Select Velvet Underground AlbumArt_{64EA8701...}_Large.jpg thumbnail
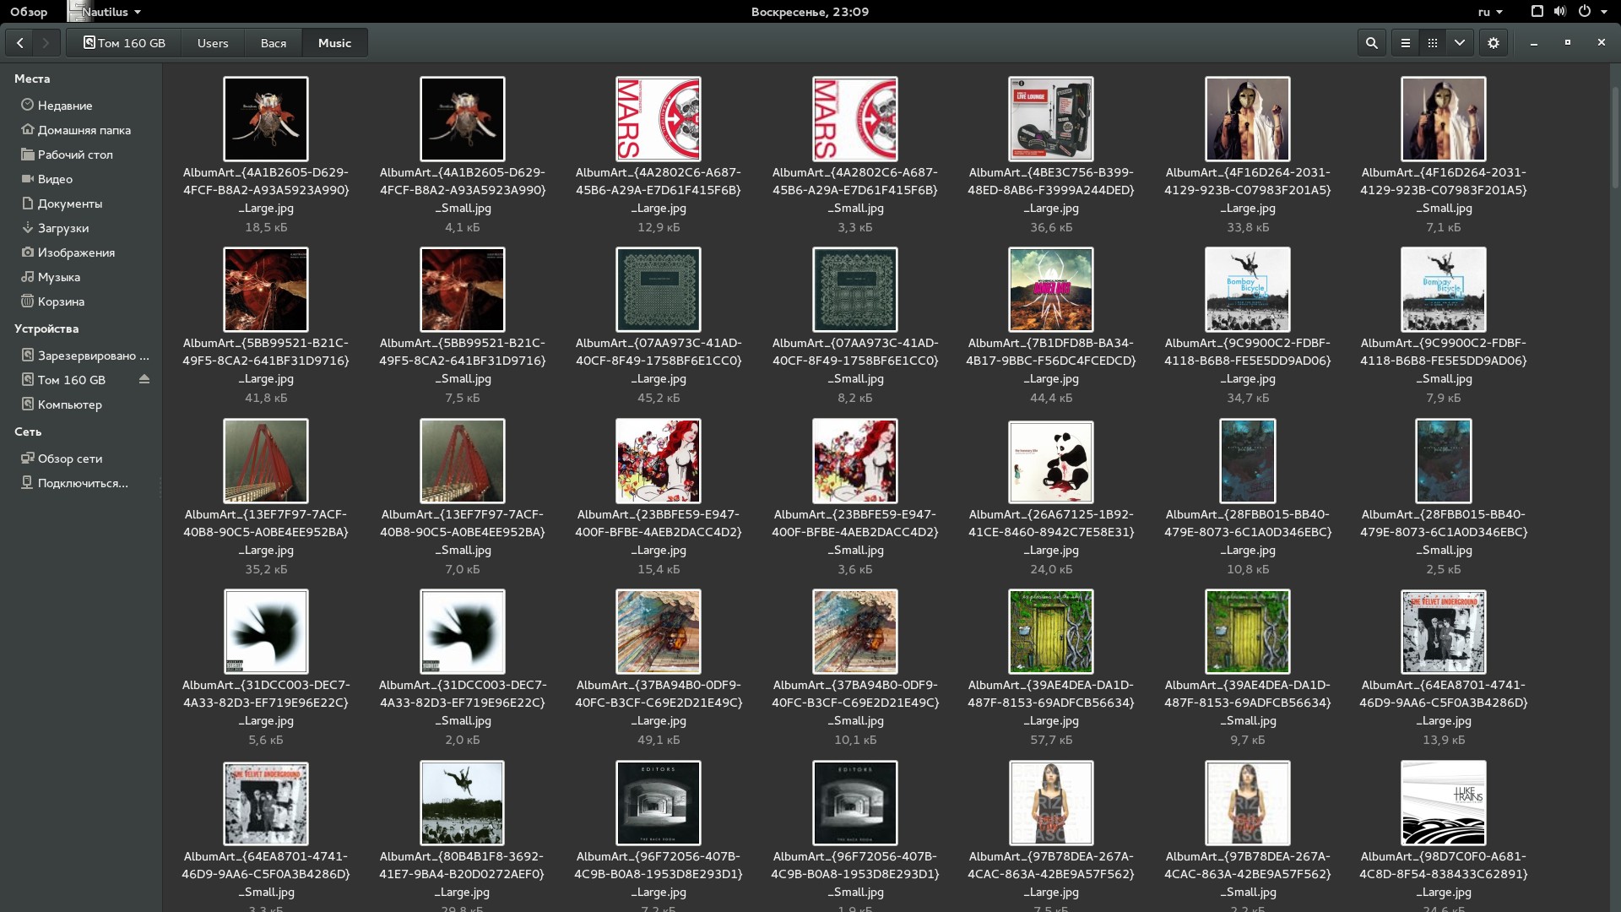Viewport: 1621px width, 912px height. click(1444, 632)
